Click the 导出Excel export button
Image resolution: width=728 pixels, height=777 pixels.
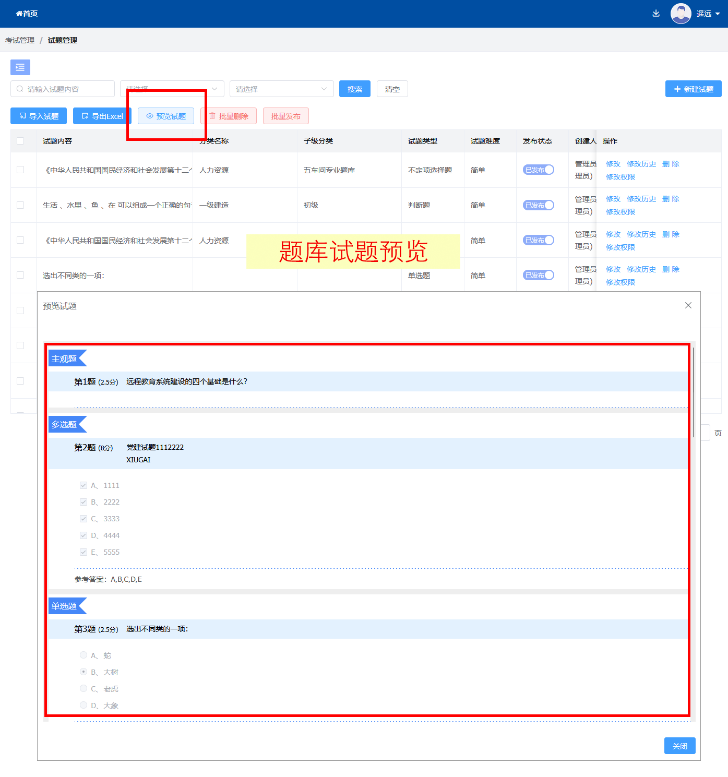(x=102, y=116)
